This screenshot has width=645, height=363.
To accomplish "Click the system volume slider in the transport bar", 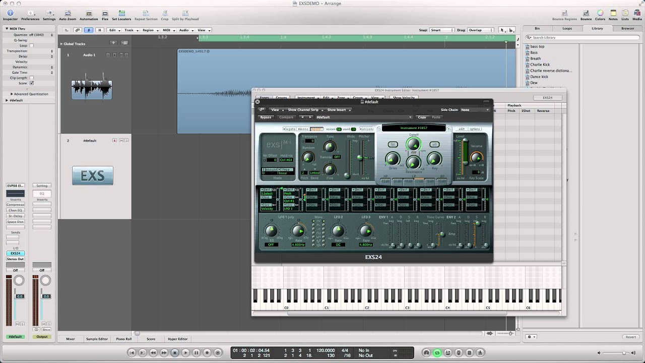I will (x=616, y=353).
